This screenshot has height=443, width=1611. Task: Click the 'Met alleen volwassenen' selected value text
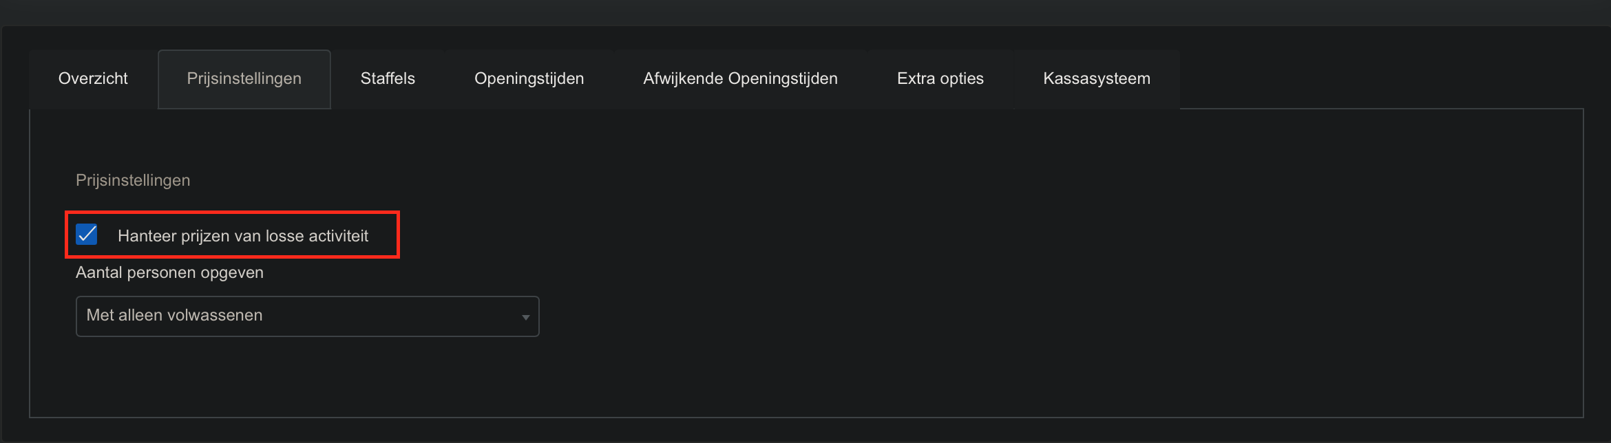point(174,315)
